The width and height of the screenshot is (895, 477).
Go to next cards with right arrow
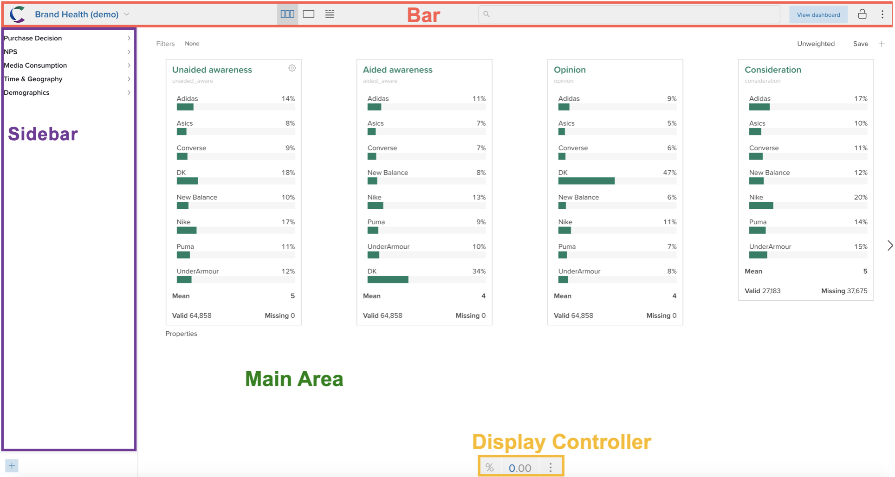[x=889, y=245]
